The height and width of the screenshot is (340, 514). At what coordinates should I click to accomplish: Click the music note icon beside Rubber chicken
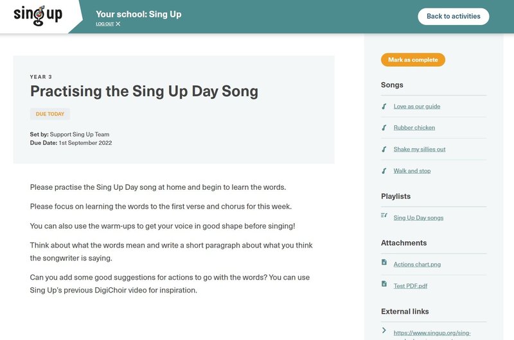point(384,128)
